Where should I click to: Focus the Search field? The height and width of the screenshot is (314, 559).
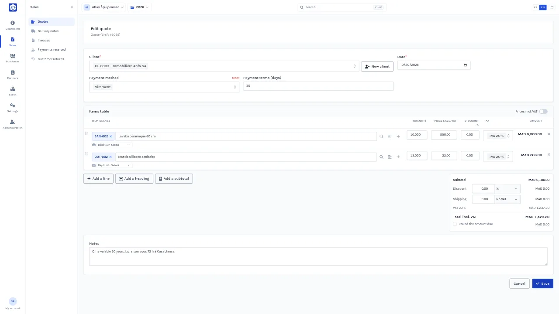click(x=342, y=7)
